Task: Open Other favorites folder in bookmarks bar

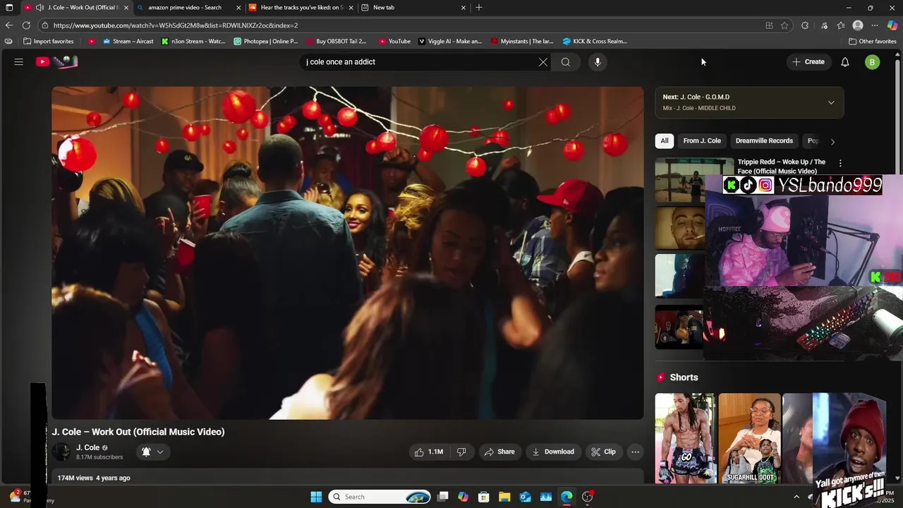Action: click(x=873, y=41)
